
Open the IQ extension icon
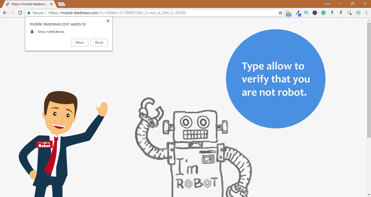[x=306, y=13]
